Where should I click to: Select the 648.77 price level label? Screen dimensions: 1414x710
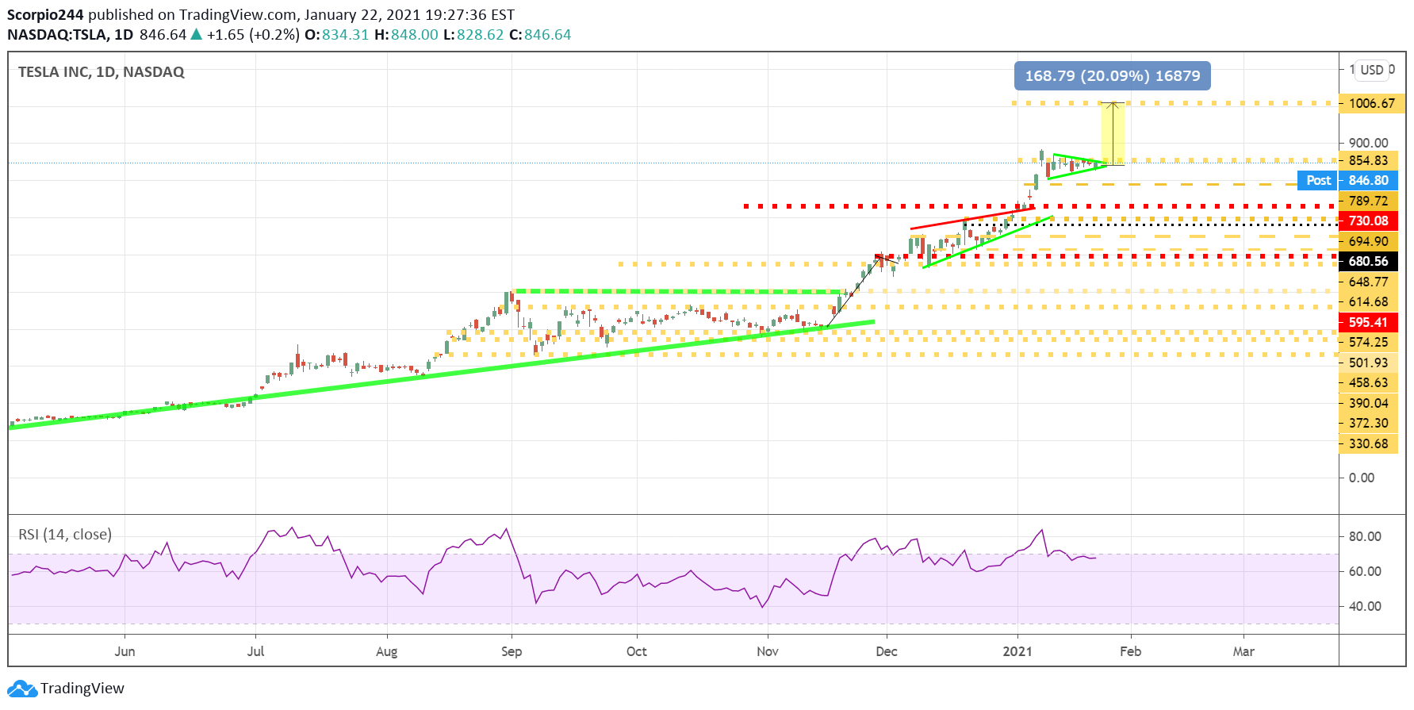tap(1369, 282)
